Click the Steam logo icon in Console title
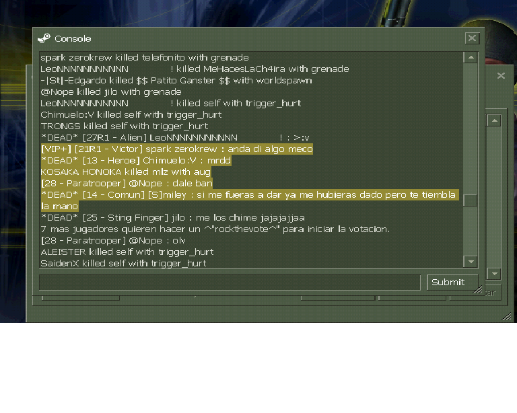 44,38
